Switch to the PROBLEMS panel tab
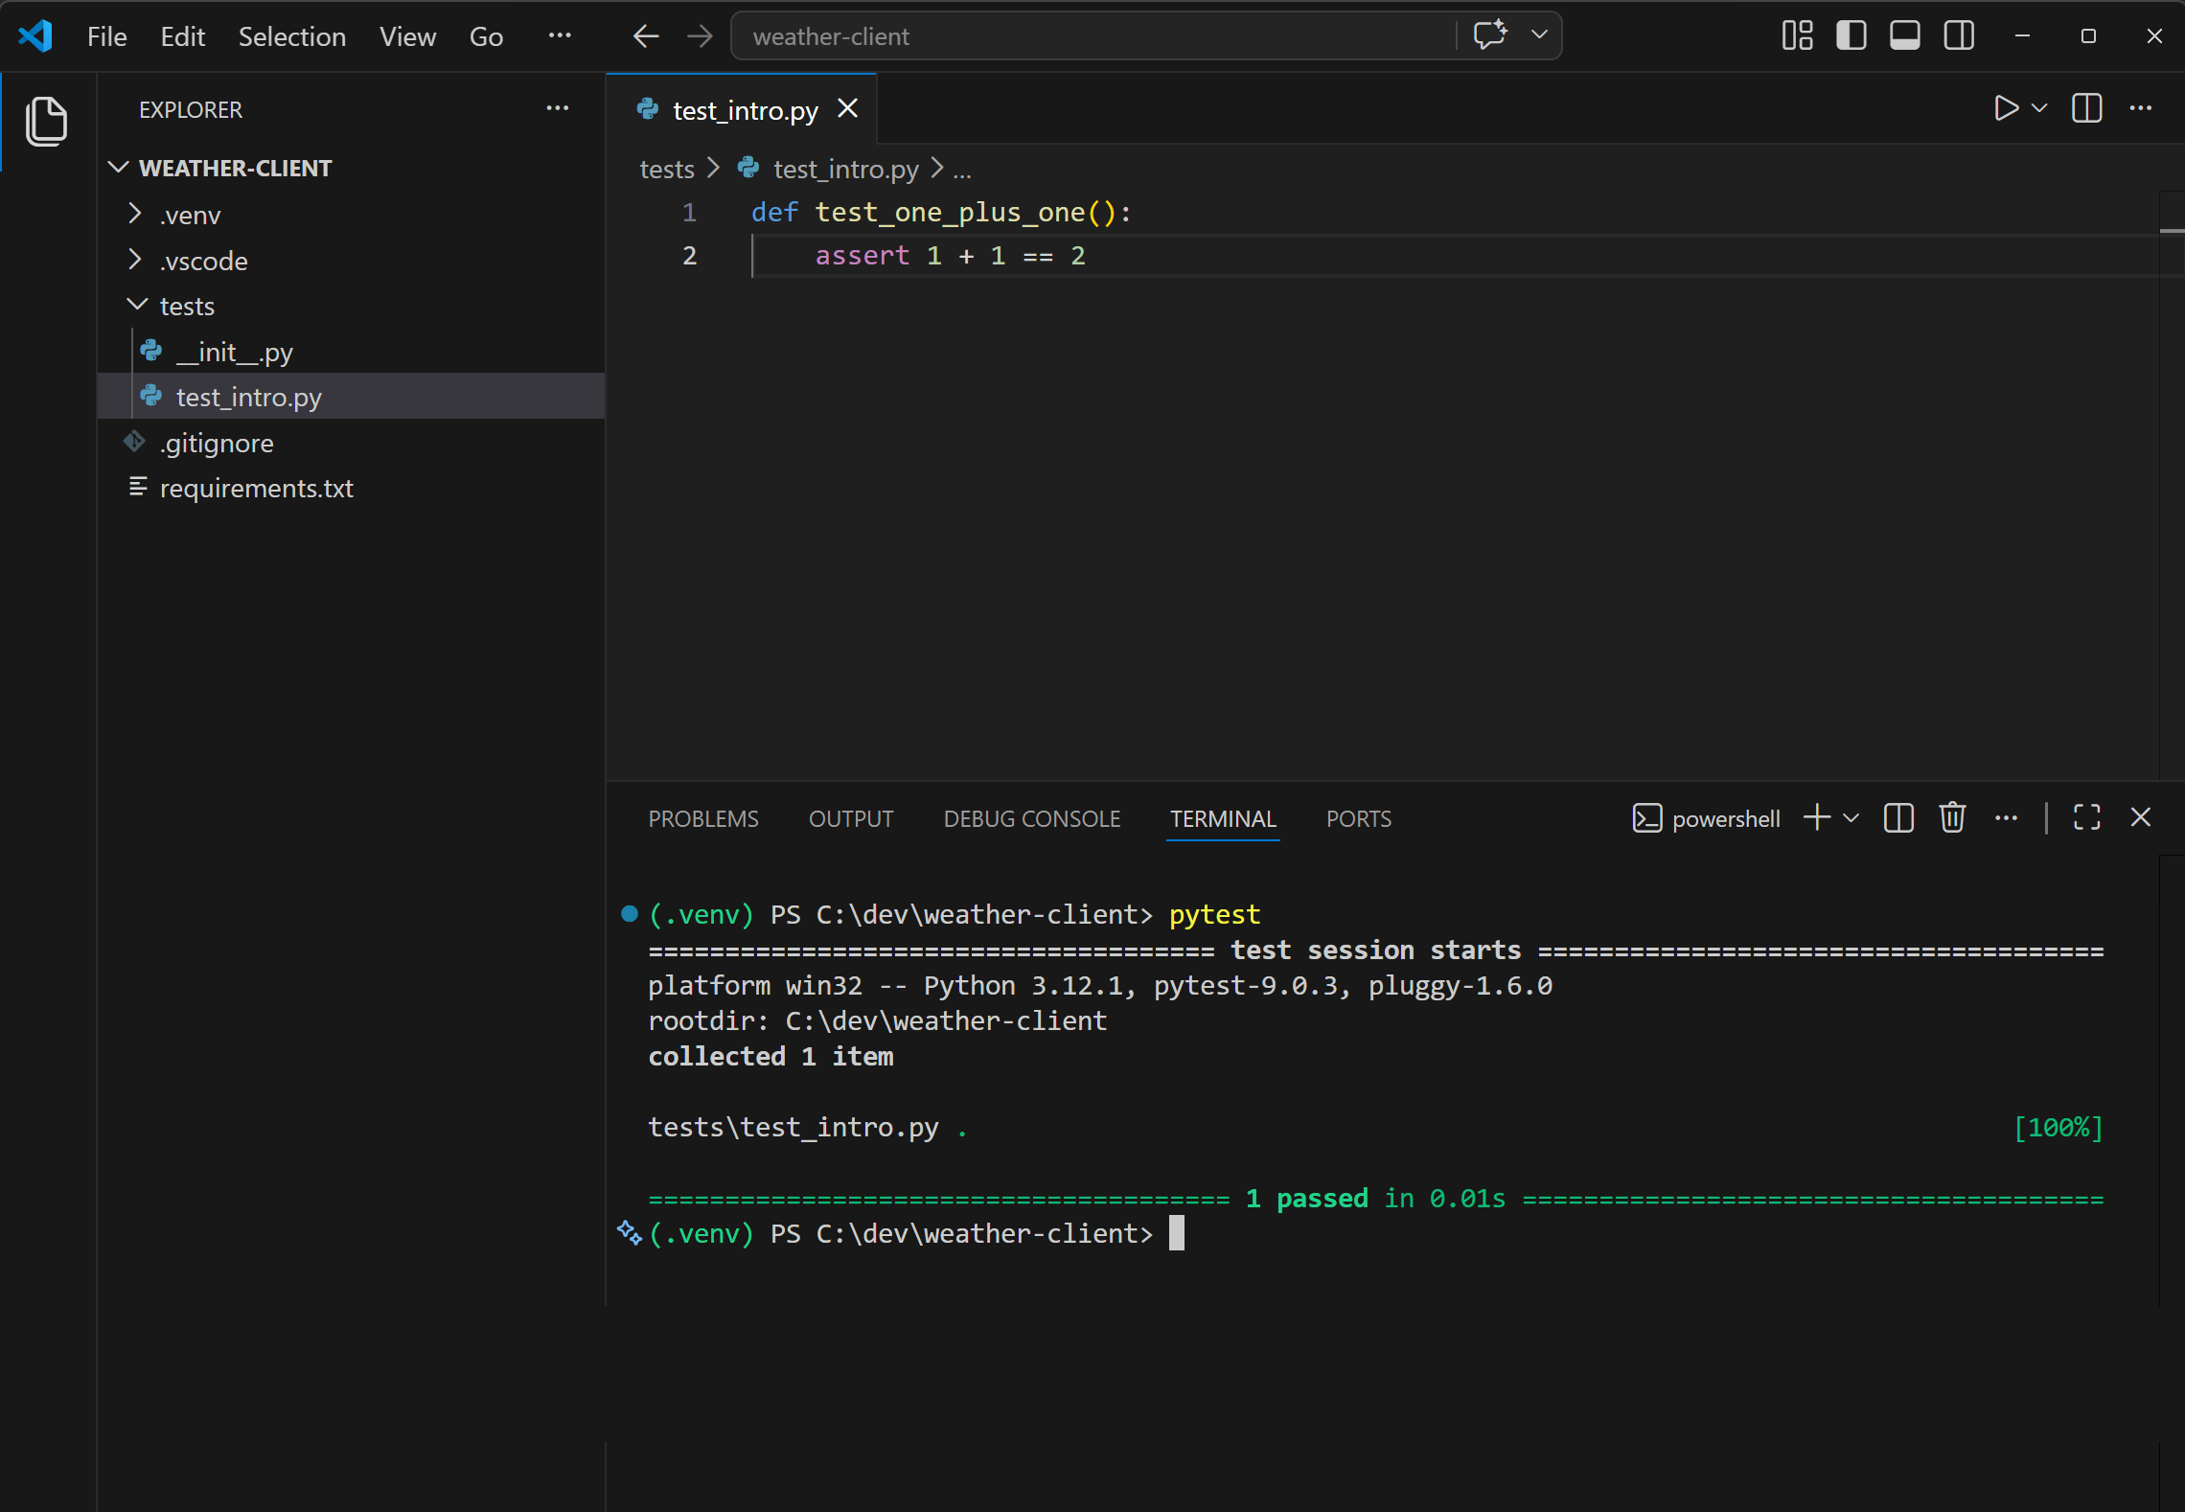This screenshot has height=1512, width=2185. [x=703, y=819]
